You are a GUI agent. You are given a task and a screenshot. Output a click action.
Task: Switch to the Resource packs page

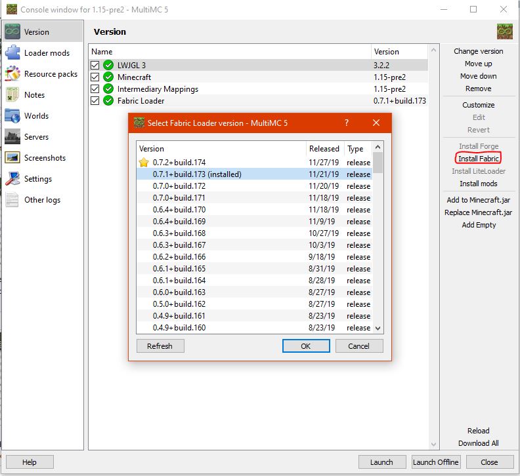[43, 73]
